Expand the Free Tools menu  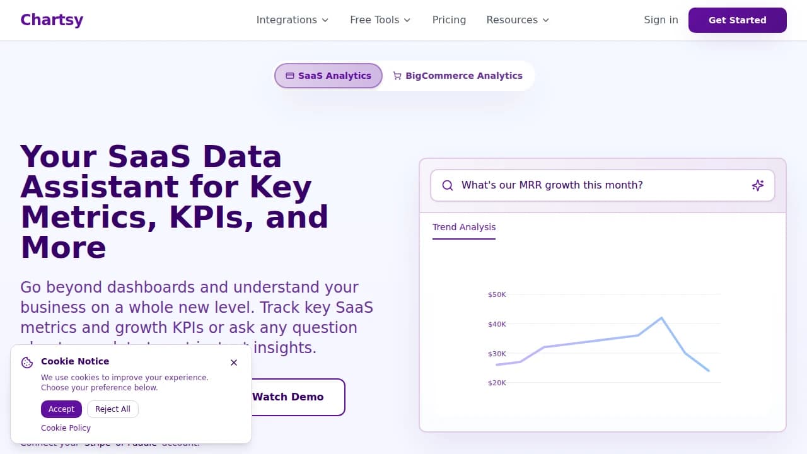coord(380,20)
